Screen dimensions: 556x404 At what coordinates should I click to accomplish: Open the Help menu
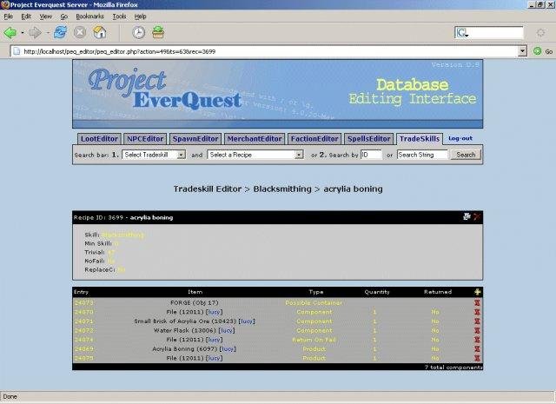(140, 17)
